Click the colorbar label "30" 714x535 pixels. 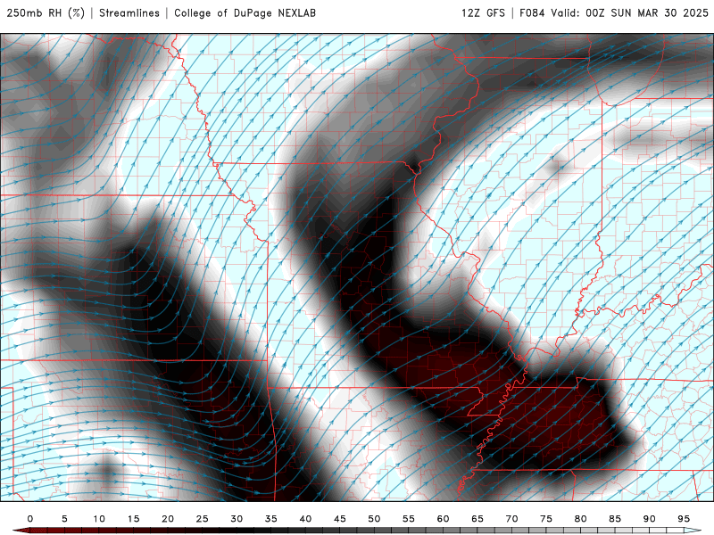click(x=237, y=519)
